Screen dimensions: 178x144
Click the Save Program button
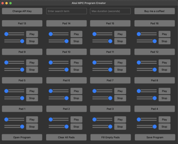tap(155, 137)
